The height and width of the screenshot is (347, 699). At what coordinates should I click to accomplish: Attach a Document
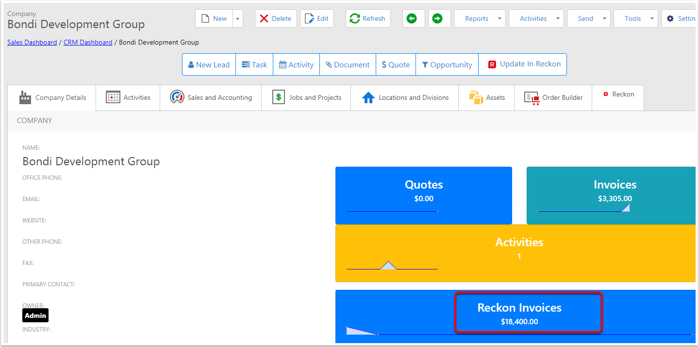click(348, 64)
